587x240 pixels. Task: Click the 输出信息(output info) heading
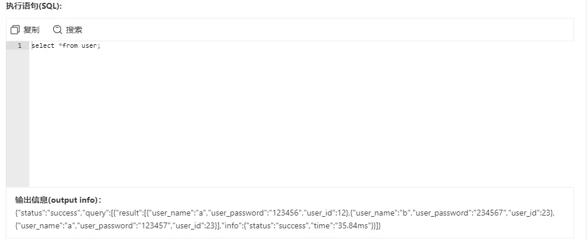[x=58, y=200]
